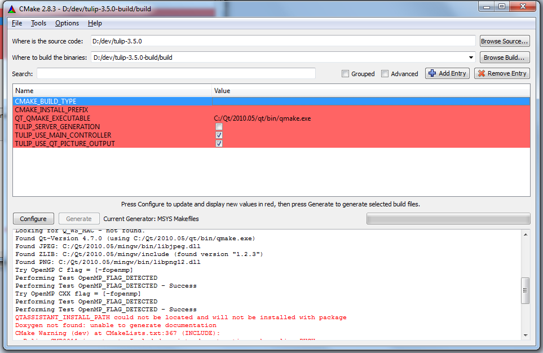This screenshot has width=543, height=353.
Task: Click the 'Found PNG' log line
Action: tap(108, 262)
